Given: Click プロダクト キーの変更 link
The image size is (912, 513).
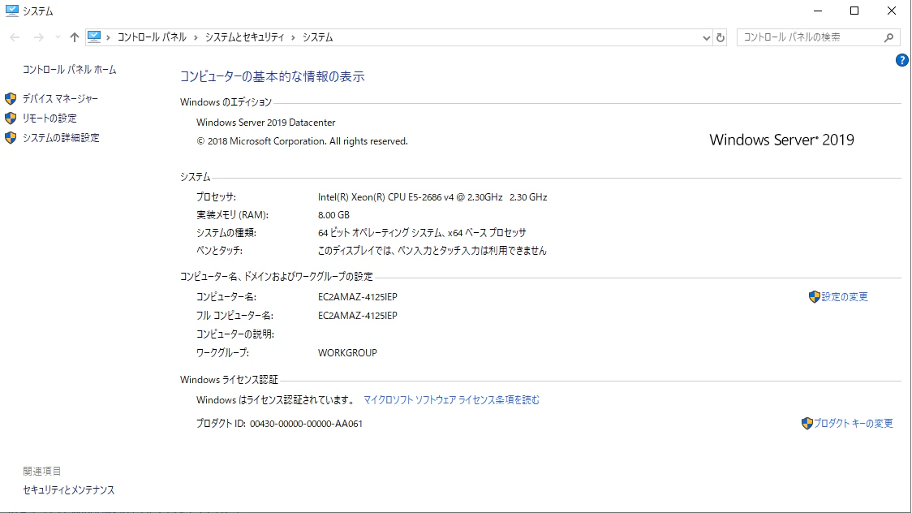Looking at the screenshot, I should click(853, 424).
